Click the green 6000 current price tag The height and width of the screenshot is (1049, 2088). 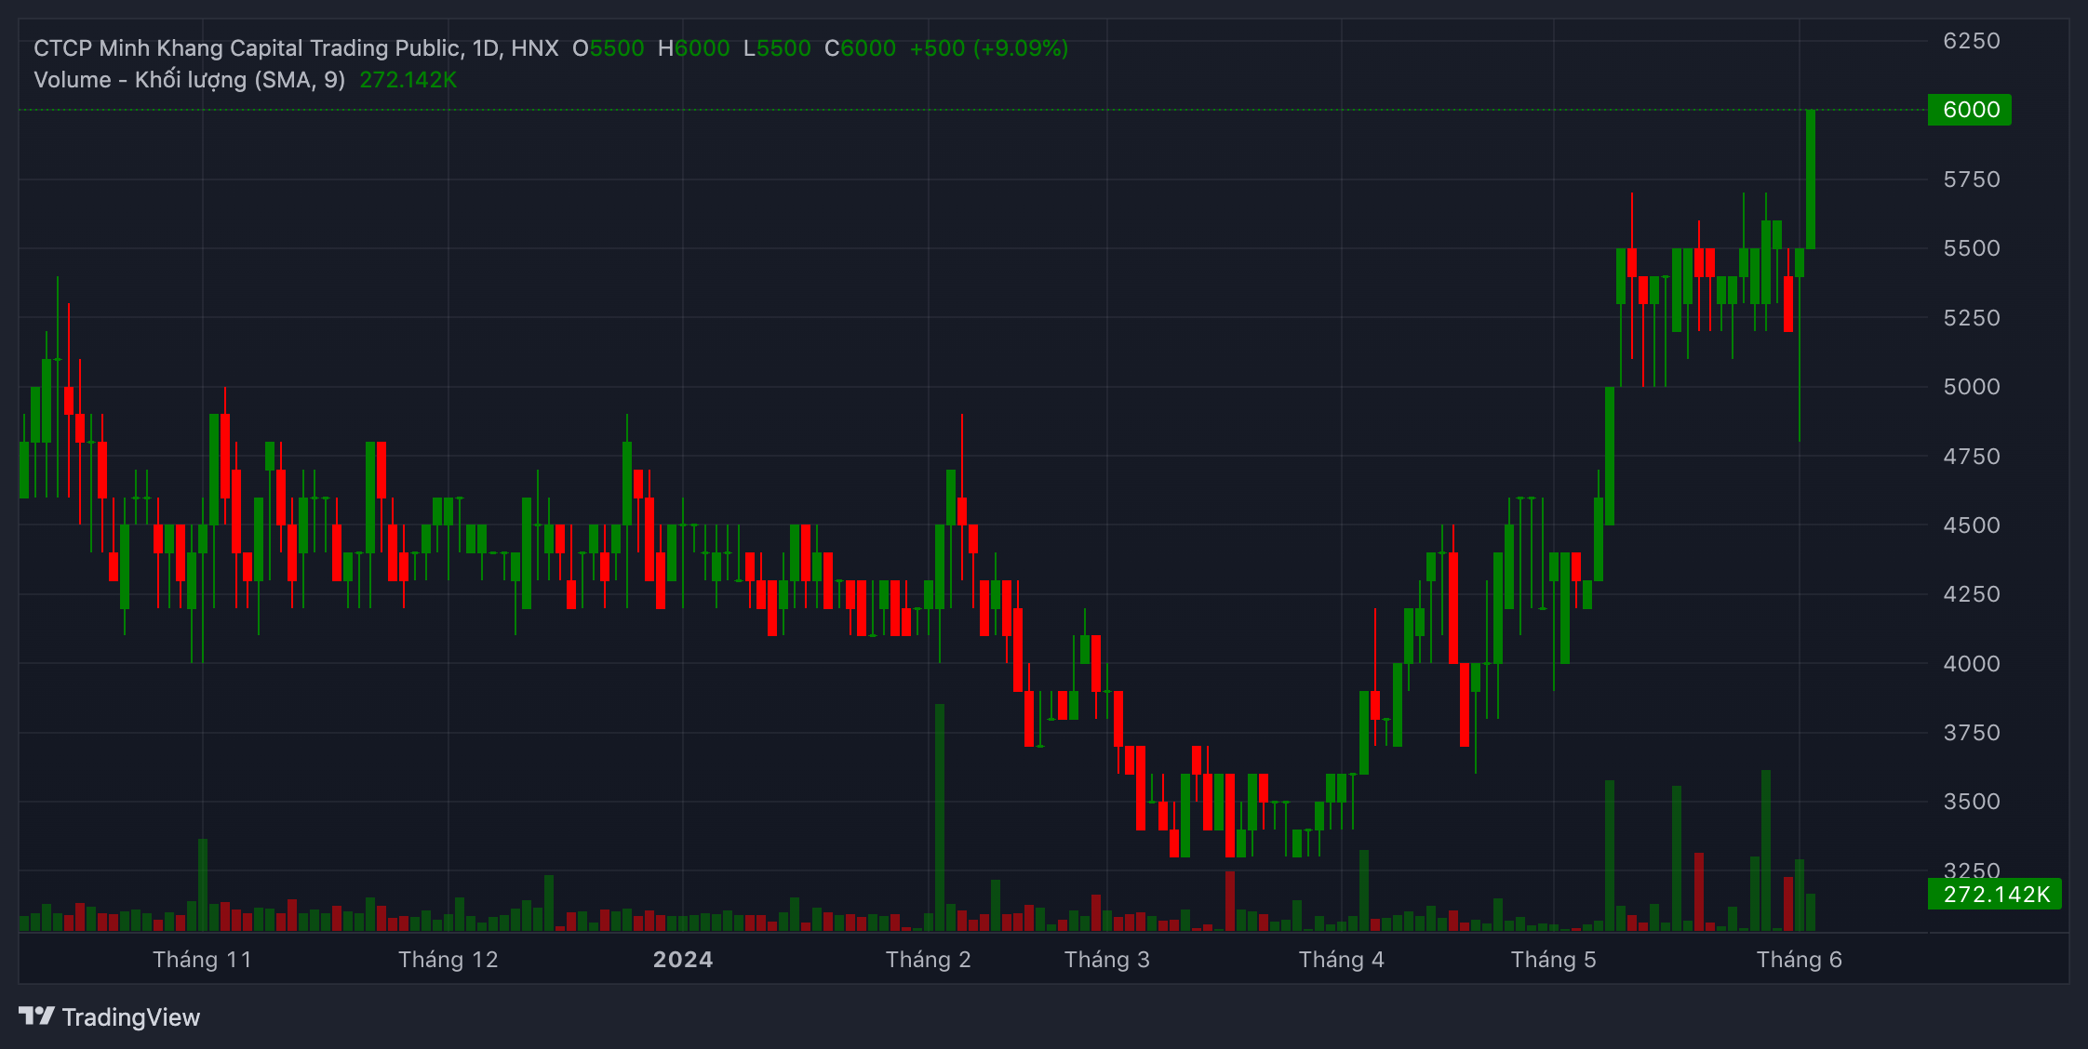1969,110
